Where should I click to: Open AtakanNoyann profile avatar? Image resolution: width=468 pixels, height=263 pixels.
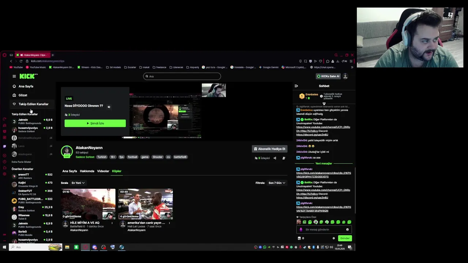click(67, 152)
